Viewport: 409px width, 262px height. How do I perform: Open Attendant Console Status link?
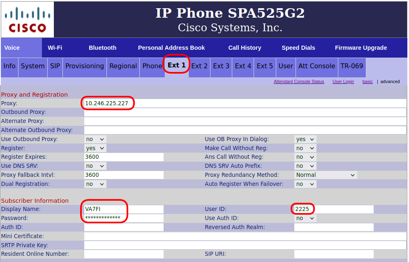pyautogui.click(x=299, y=81)
